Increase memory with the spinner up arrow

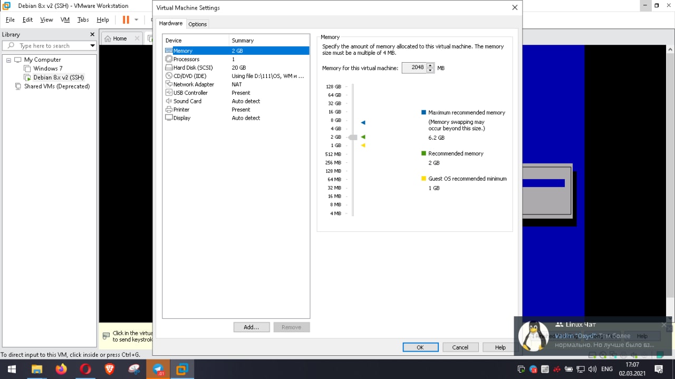point(430,65)
